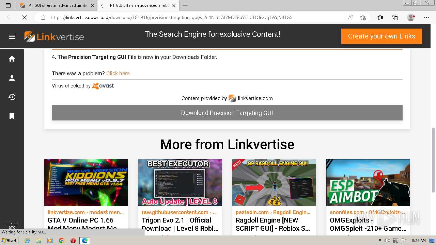Open a new browser tab
Image resolution: width=436 pixels, height=245 pixels.
[x=185, y=5]
